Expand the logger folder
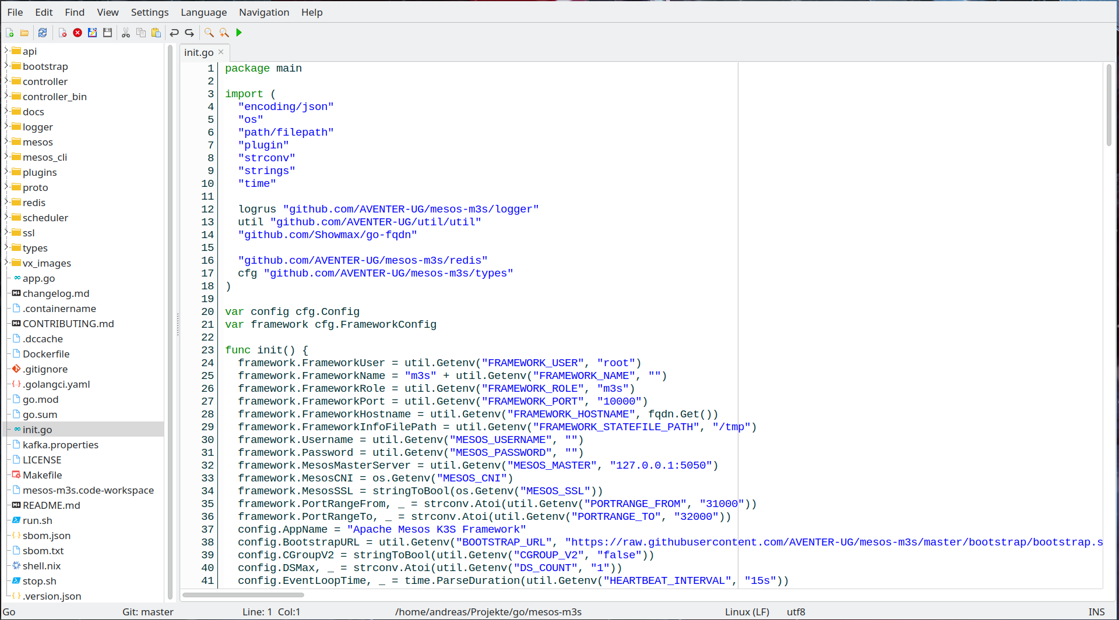The width and height of the screenshot is (1119, 620). coord(6,126)
